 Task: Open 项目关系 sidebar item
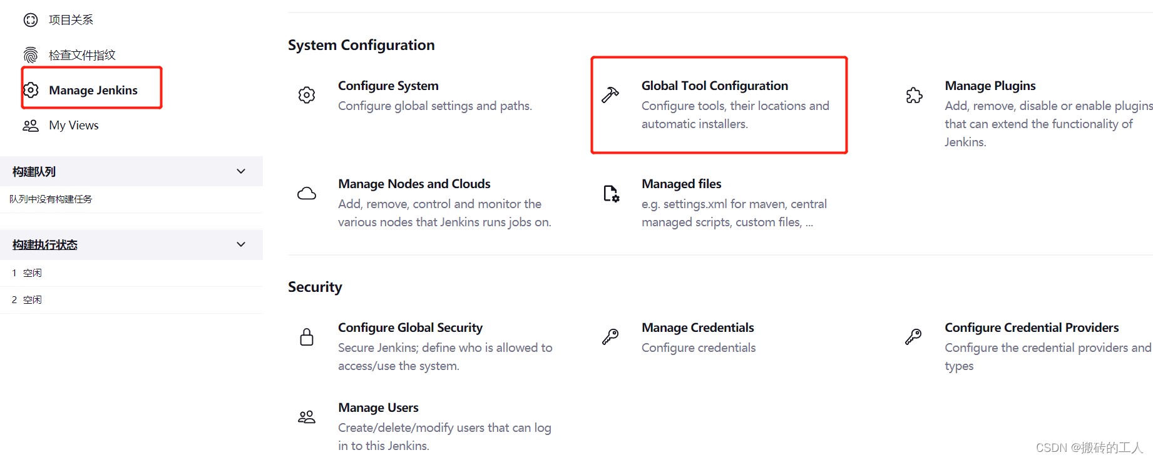71,20
